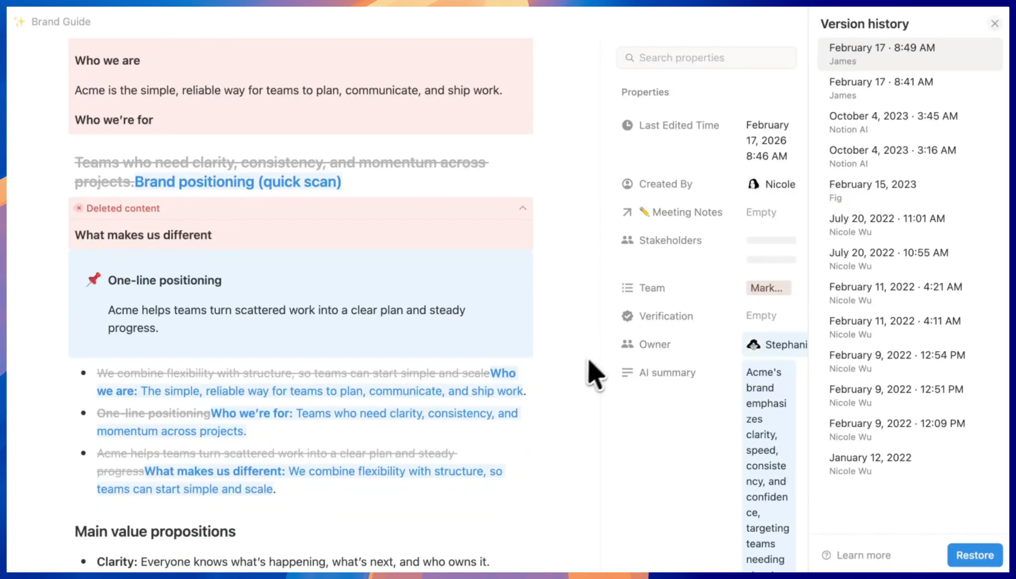
Task: Click the question mark icon beside Learn more
Action: 826,555
